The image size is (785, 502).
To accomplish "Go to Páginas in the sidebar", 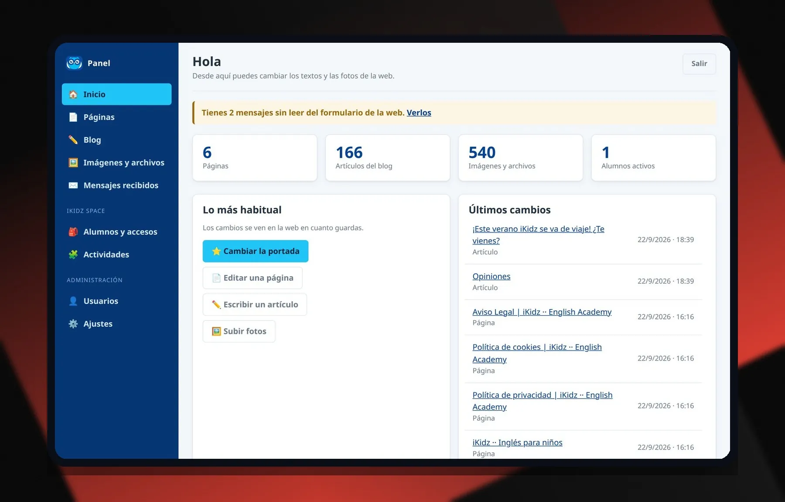I will 117,117.
